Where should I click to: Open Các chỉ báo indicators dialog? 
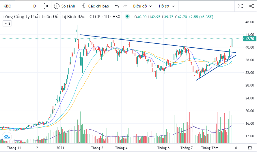click(95, 6)
